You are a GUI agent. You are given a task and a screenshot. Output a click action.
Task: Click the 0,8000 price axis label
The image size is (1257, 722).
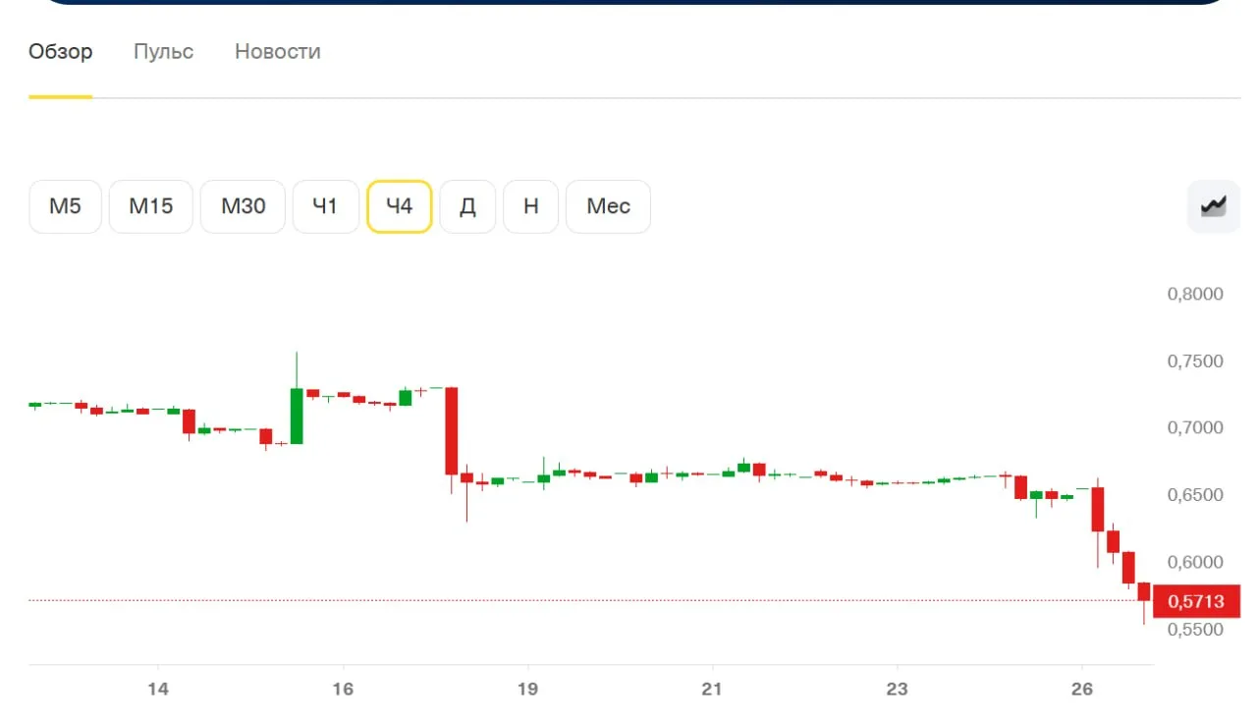click(x=1195, y=294)
